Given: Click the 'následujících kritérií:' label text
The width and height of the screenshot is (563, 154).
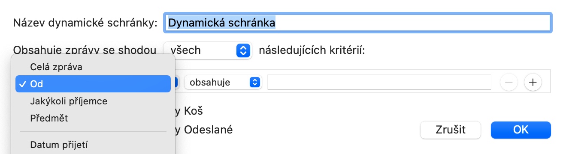Looking at the screenshot, I should pos(312,50).
